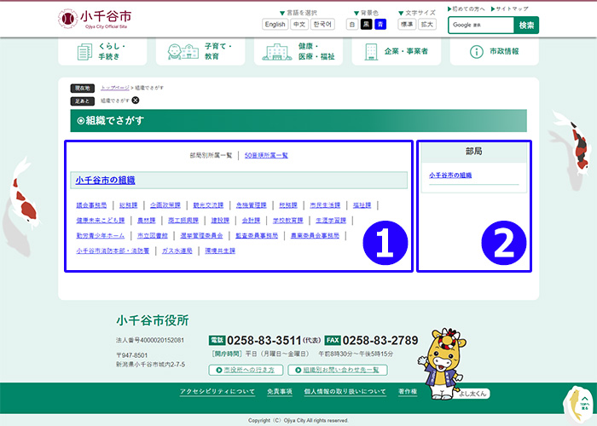The image size is (597, 426).
Task: Open 市役所への行き方 directions button
Action: [x=246, y=370]
